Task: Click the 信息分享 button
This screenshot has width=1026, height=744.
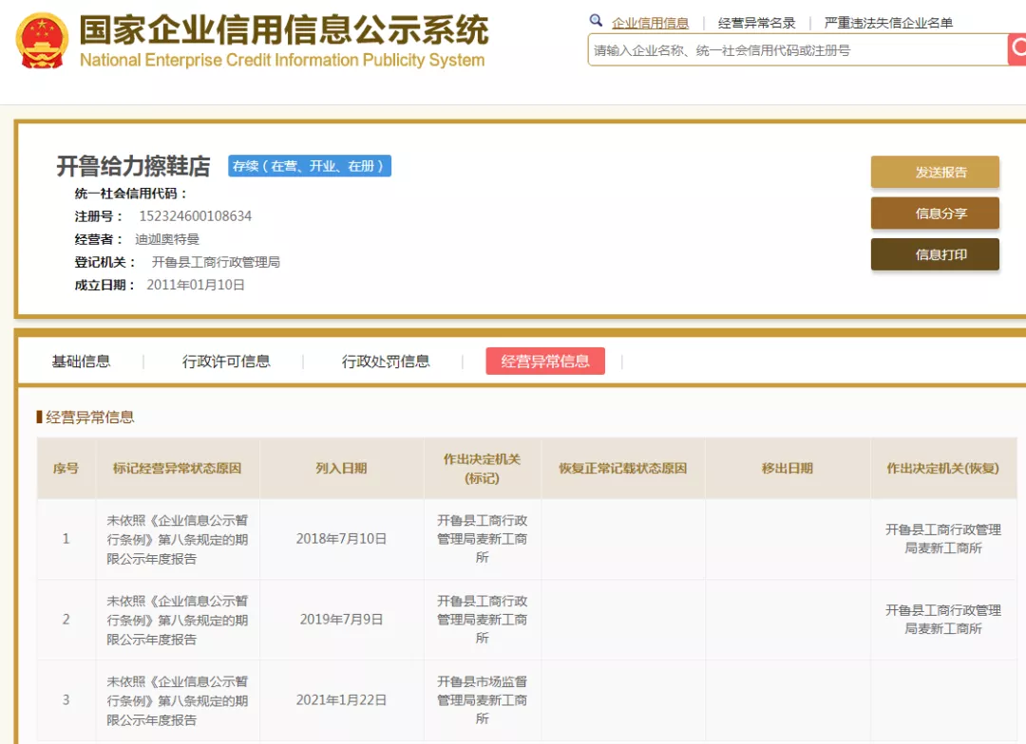Action: (x=935, y=213)
